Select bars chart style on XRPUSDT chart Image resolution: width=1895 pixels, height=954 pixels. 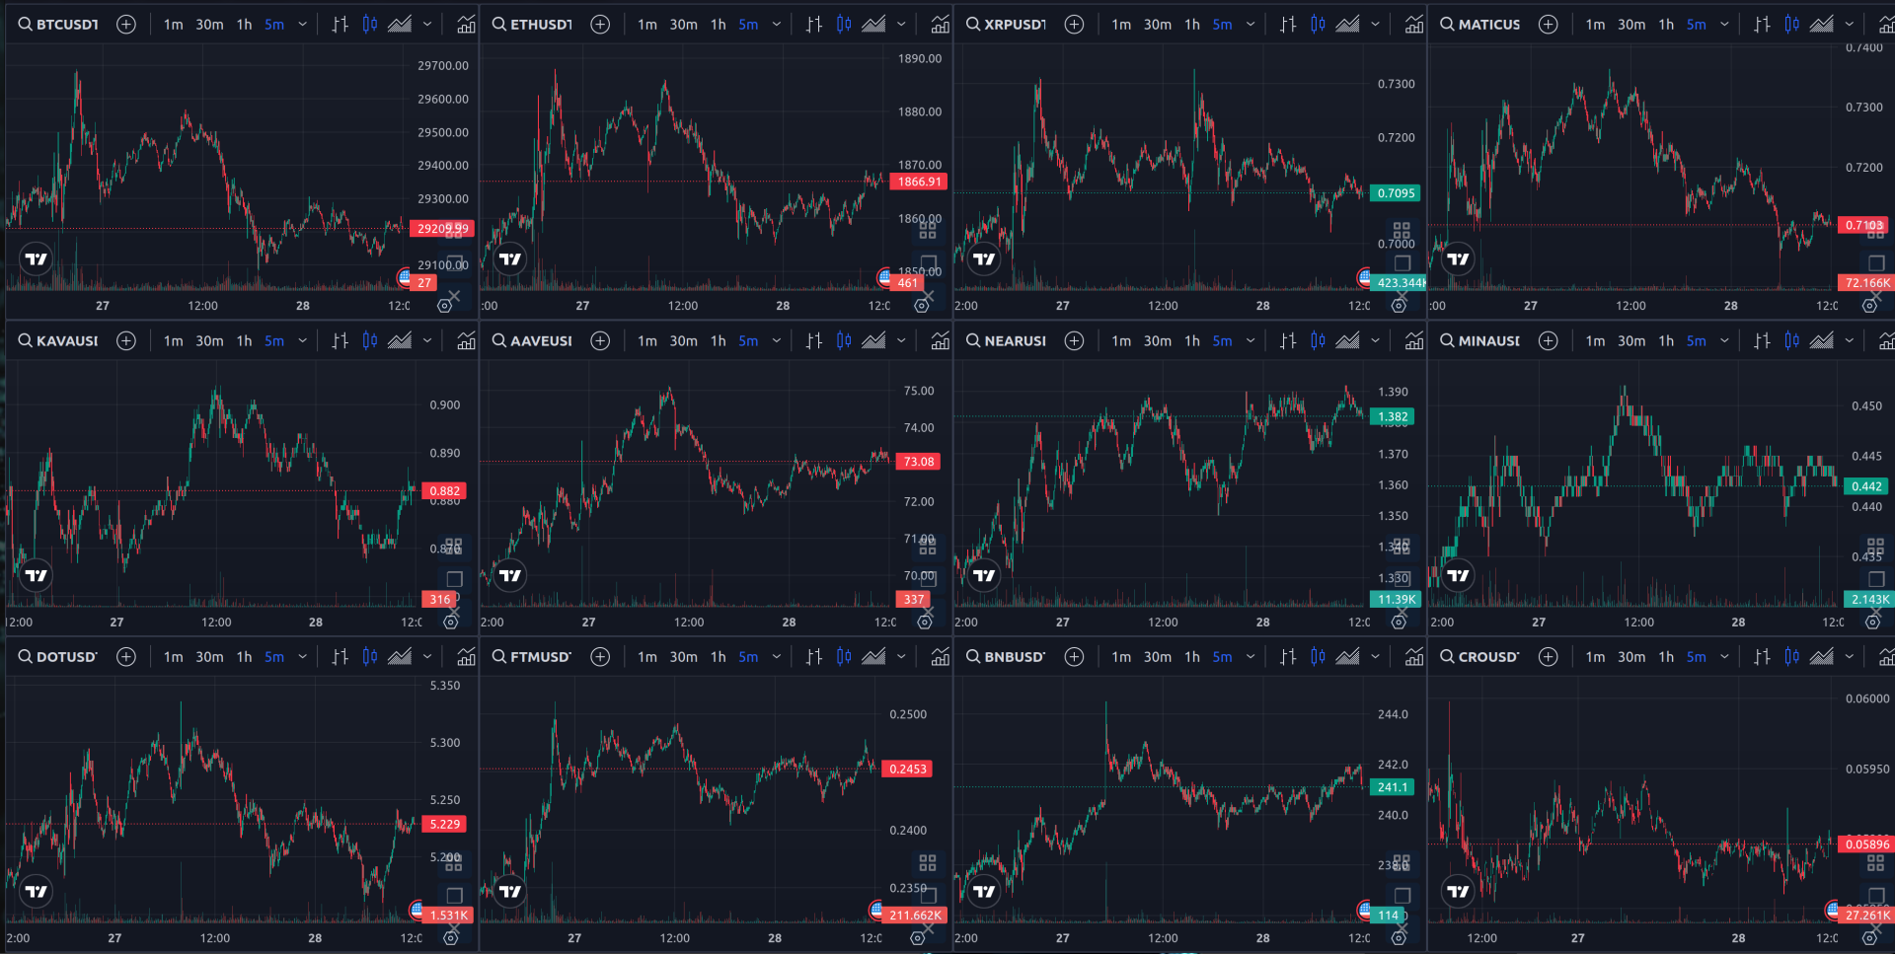pyautogui.click(x=1288, y=25)
